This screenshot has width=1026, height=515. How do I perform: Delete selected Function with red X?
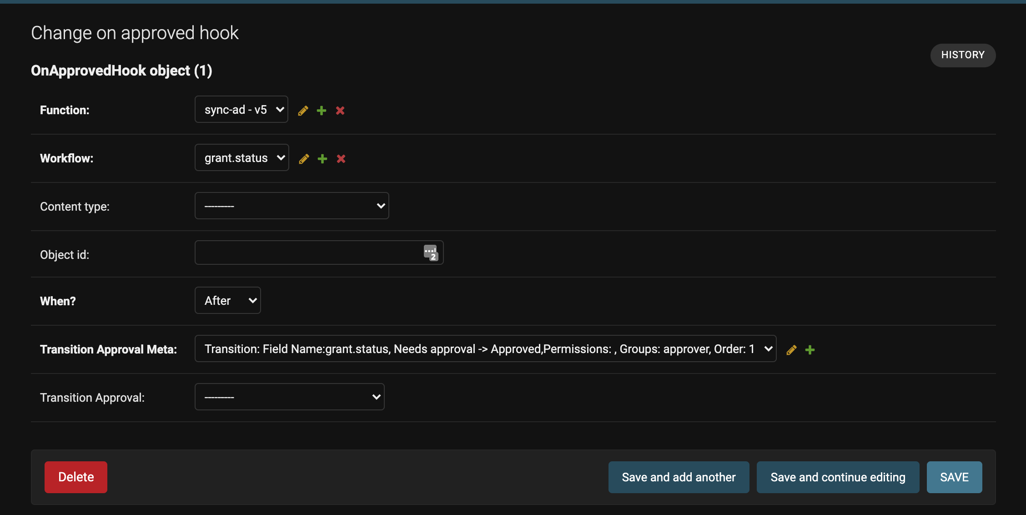pos(340,111)
